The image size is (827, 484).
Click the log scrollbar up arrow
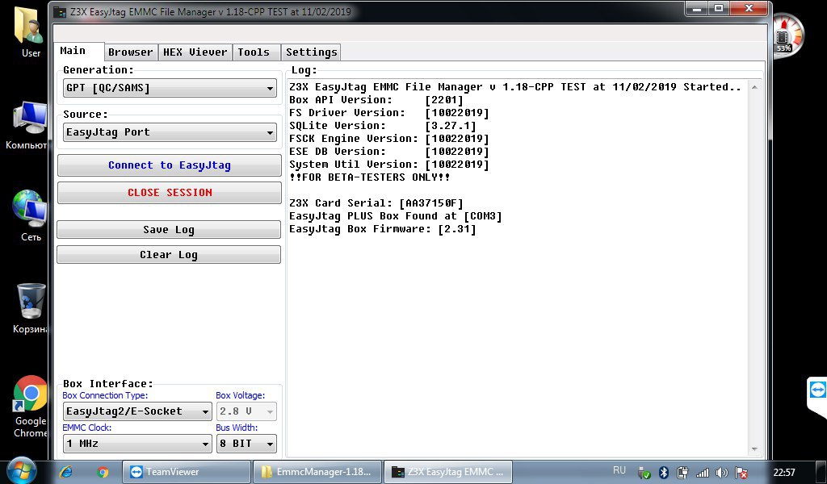(754, 87)
